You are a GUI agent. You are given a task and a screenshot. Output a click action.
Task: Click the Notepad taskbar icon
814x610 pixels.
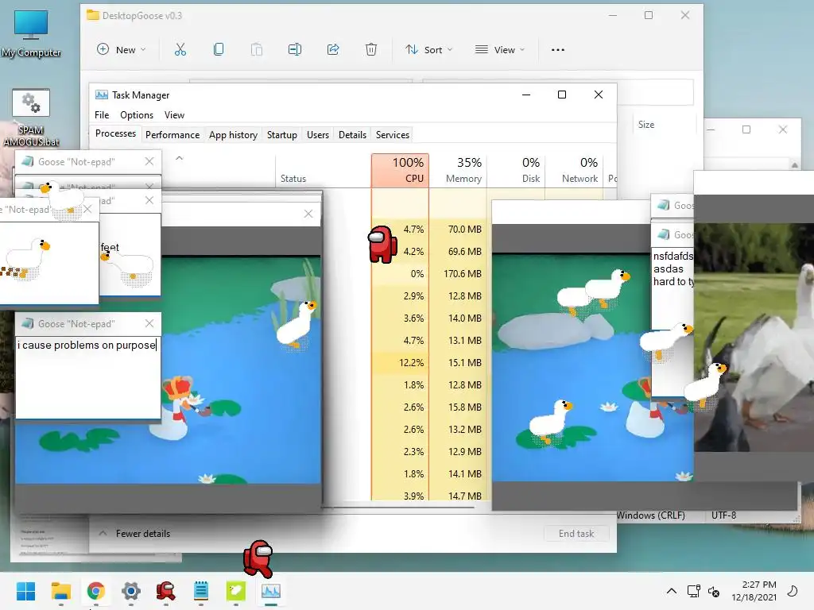(201, 591)
